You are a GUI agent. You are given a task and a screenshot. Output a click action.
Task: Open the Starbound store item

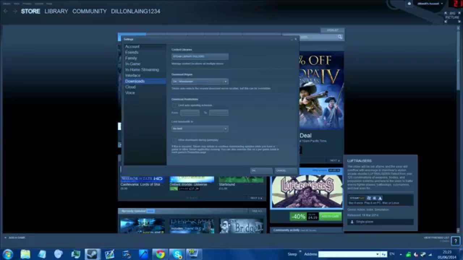[241, 182]
